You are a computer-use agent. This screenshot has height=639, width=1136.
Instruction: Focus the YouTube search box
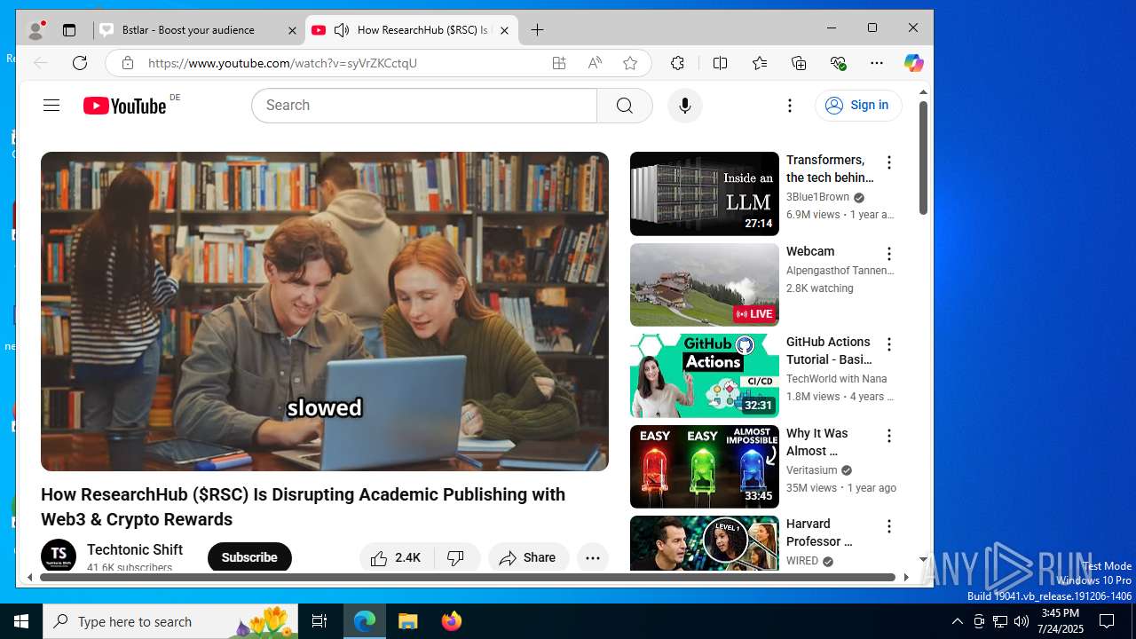(x=424, y=106)
